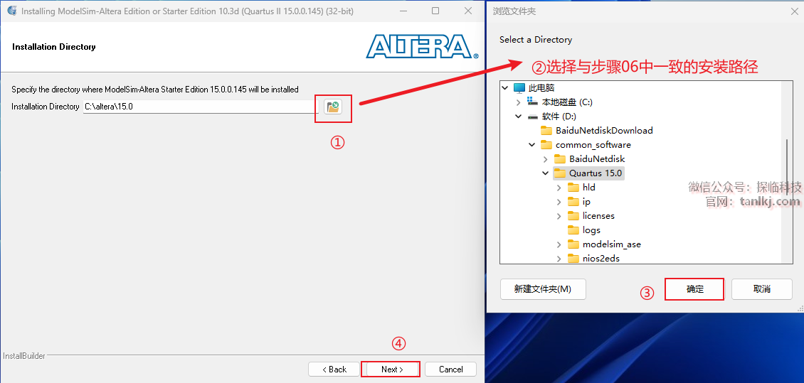Screen dimensions: 804x383
Task: Select 本地磁盘 (C:) in the tree
Action: (x=567, y=102)
